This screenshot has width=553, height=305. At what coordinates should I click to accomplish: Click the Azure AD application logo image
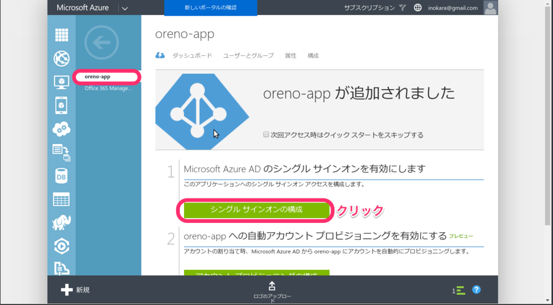(x=202, y=111)
